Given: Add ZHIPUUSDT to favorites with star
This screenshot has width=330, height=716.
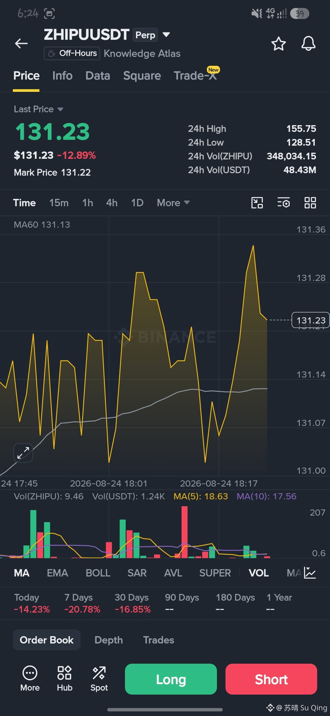Looking at the screenshot, I should 278,43.
